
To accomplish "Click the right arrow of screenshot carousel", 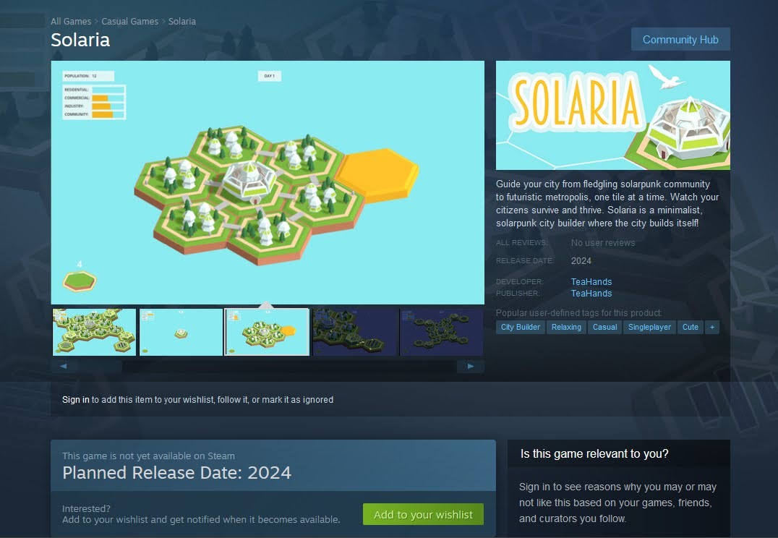I will tap(471, 367).
